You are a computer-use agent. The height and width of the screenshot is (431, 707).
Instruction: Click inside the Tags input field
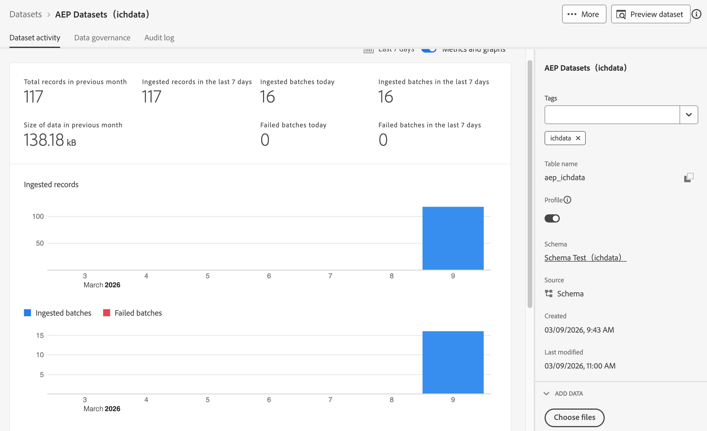click(x=612, y=115)
